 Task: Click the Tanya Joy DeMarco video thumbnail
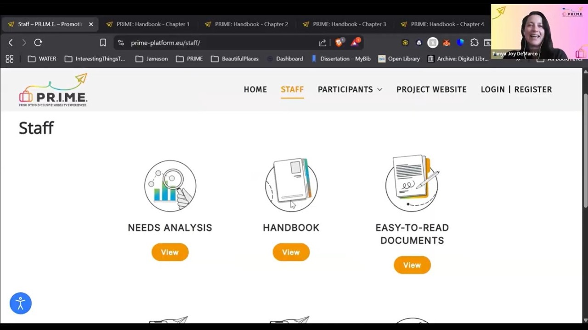(539, 32)
